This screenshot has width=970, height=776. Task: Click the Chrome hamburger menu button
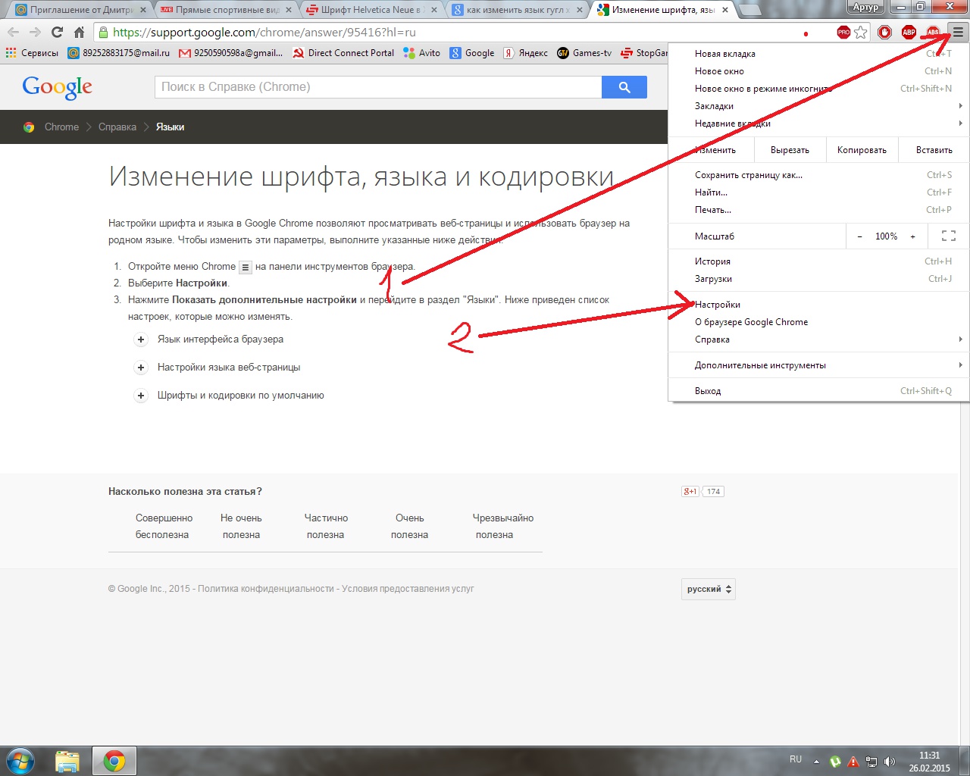tap(958, 33)
